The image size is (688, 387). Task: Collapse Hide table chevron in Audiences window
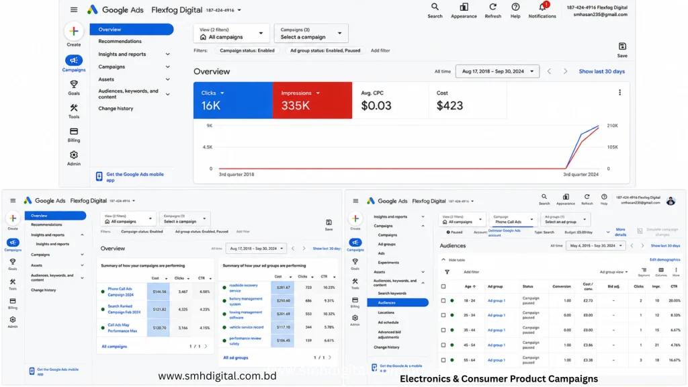(443, 260)
